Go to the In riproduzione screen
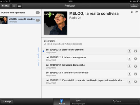Viewport: 140px width, 105px height. coord(134,6)
